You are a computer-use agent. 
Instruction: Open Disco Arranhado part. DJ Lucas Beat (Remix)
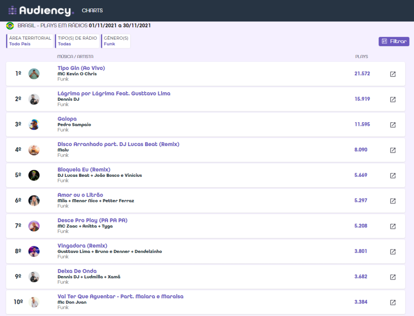pyautogui.click(x=118, y=144)
